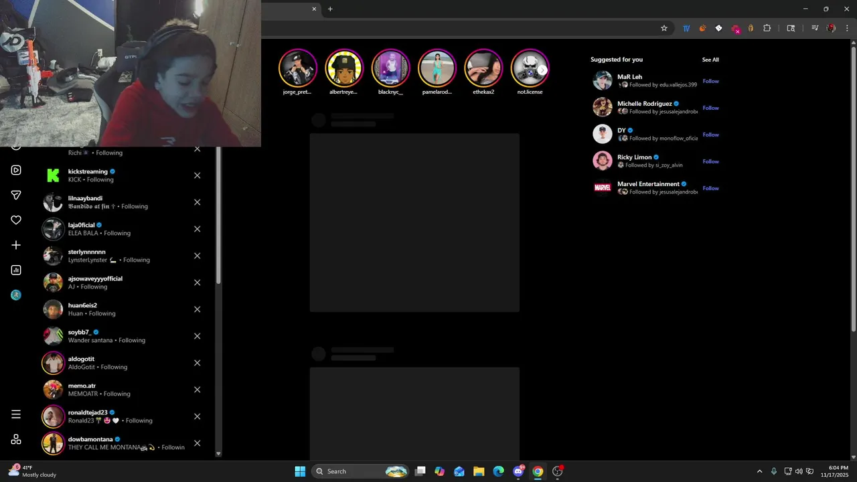Remove kickstreaming from recent searches
This screenshot has width=857, height=482.
(x=197, y=175)
